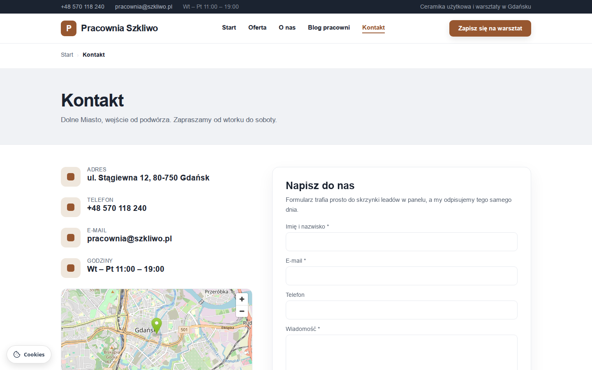This screenshot has width=592, height=370.
Task: Click the Start breadcrumb link
Action: tap(67, 55)
